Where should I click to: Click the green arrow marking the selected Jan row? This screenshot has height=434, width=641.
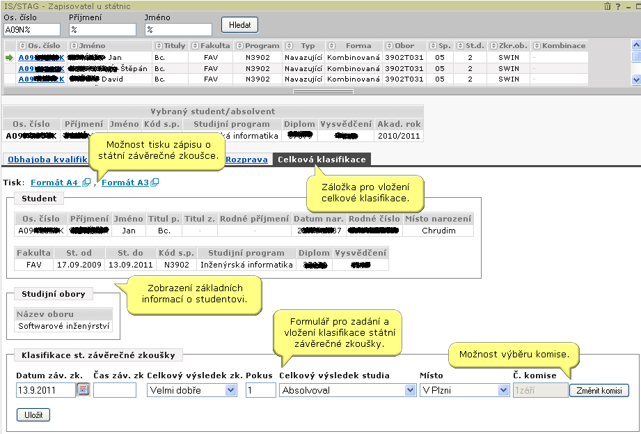point(10,58)
